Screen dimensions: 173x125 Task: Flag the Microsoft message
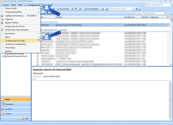point(168,25)
